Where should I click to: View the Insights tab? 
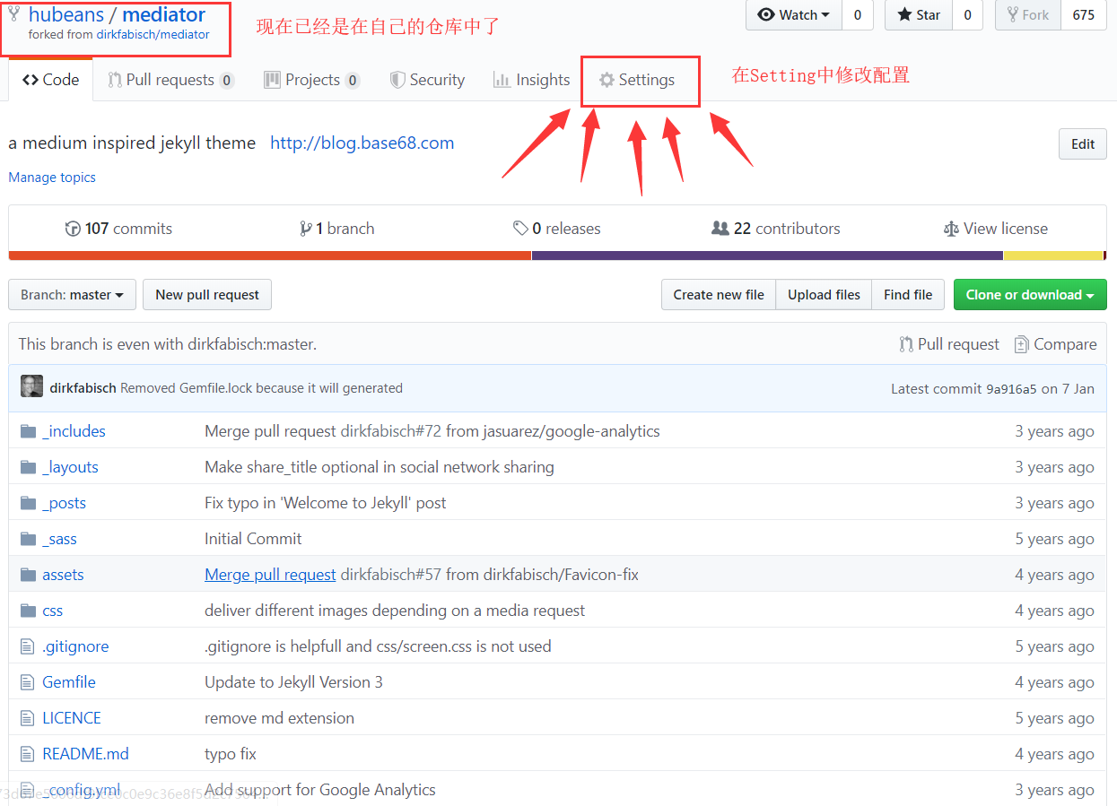(531, 80)
